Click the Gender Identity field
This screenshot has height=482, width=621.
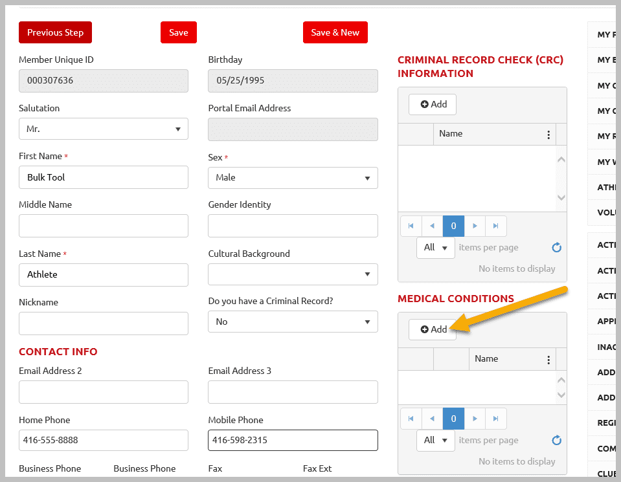point(293,226)
